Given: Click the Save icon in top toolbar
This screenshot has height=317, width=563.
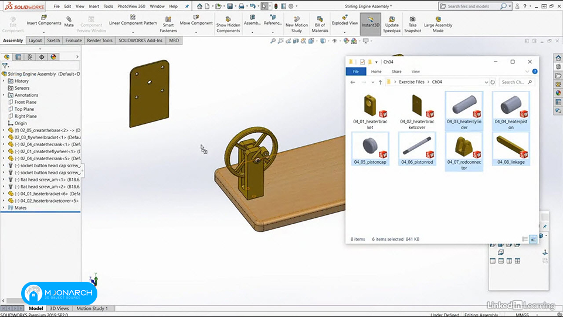Looking at the screenshot, I should click(230, 6).
